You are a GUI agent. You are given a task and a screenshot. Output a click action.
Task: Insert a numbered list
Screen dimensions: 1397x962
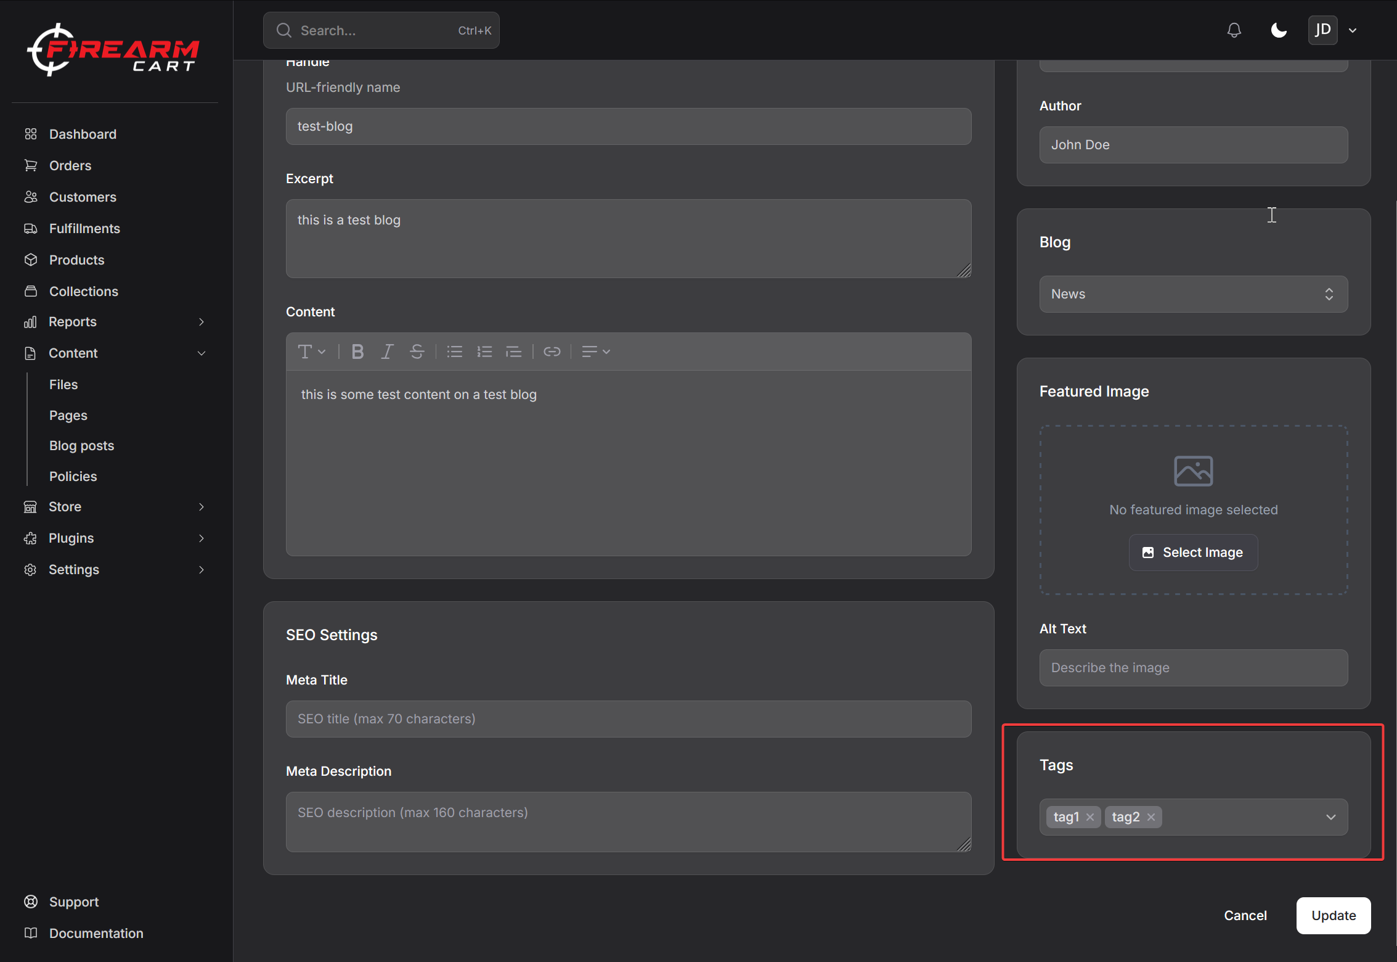click(484, 351)
